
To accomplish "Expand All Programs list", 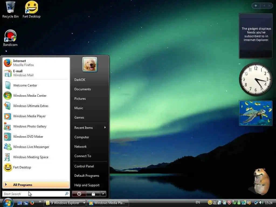I will [x=36, y=185].
